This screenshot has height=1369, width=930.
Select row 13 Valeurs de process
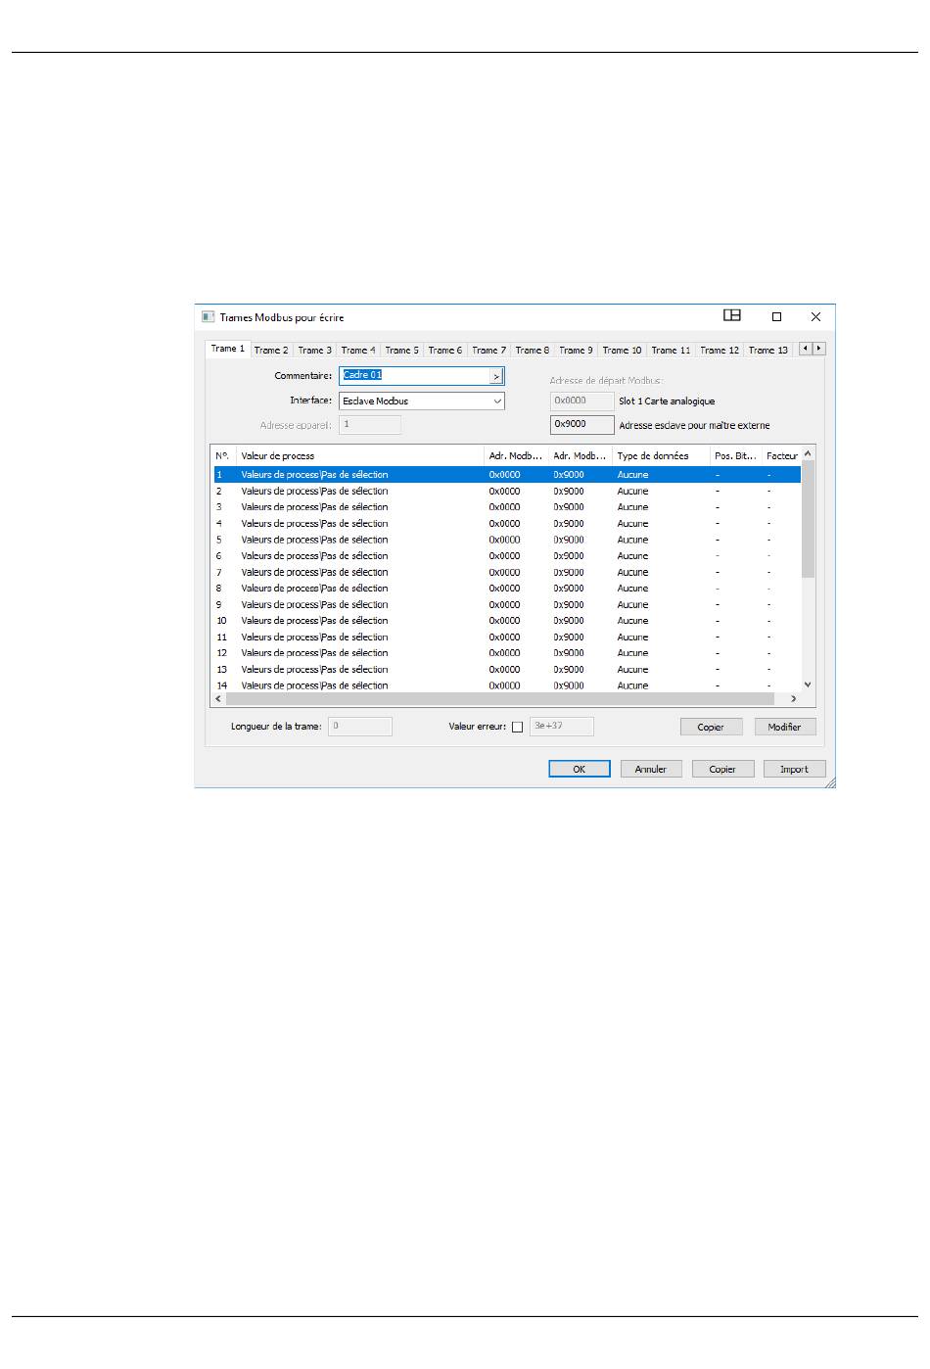click(x=507, y=670)
